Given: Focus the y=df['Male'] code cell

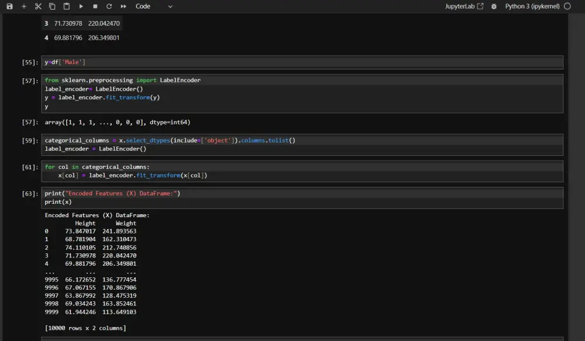Looking at the screenshot, I should 302,62.
